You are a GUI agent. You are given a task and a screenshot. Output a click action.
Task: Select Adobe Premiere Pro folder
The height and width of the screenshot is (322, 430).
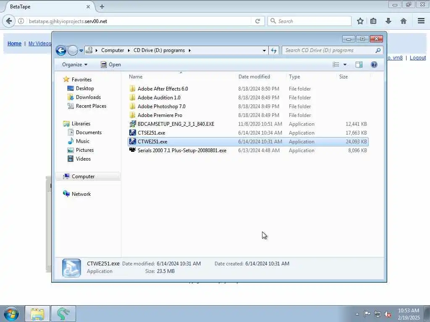pos(160,115)
